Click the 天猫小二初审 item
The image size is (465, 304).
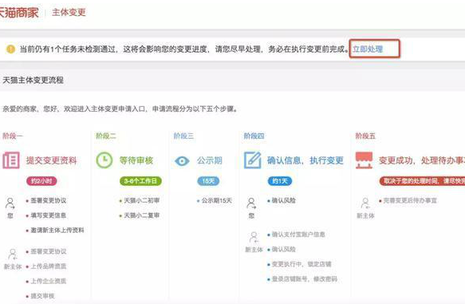click(141, 200)
